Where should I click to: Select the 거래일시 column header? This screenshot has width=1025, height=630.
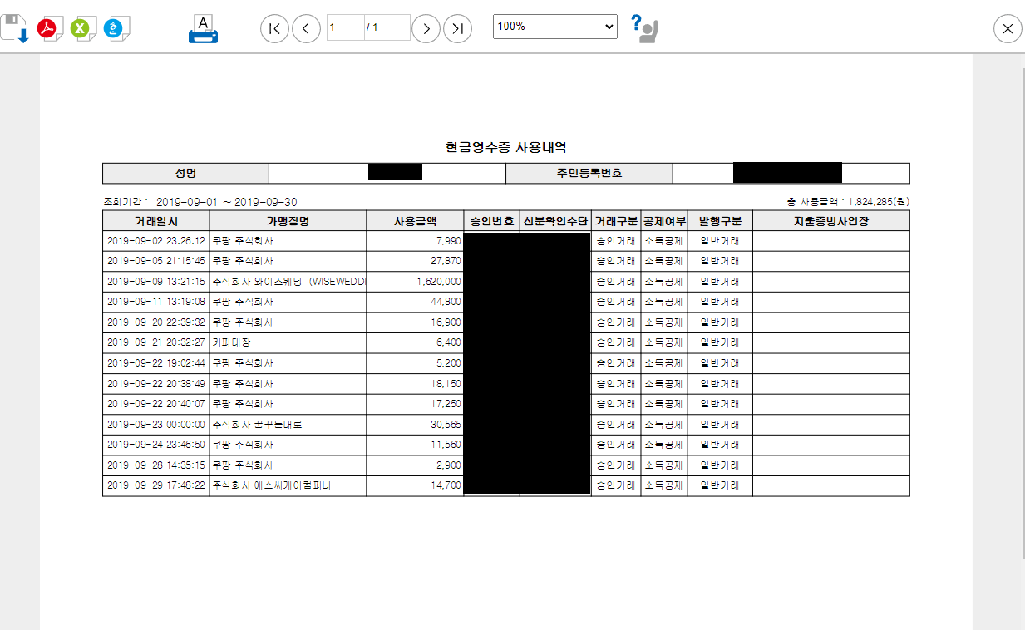(x=155, y=221)
